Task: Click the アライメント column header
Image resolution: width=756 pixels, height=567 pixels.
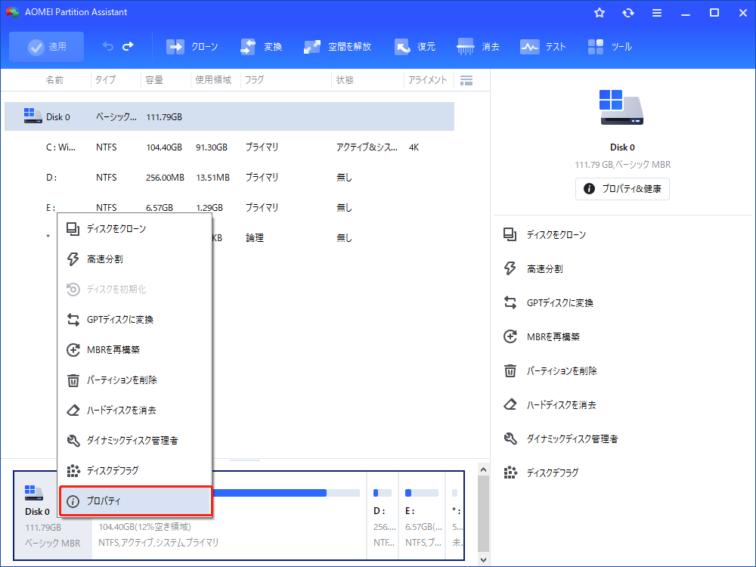Action: 427,80
